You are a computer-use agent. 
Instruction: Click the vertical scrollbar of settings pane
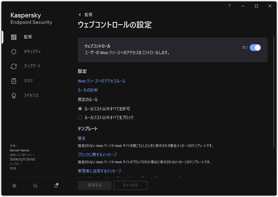click(274, 92)
